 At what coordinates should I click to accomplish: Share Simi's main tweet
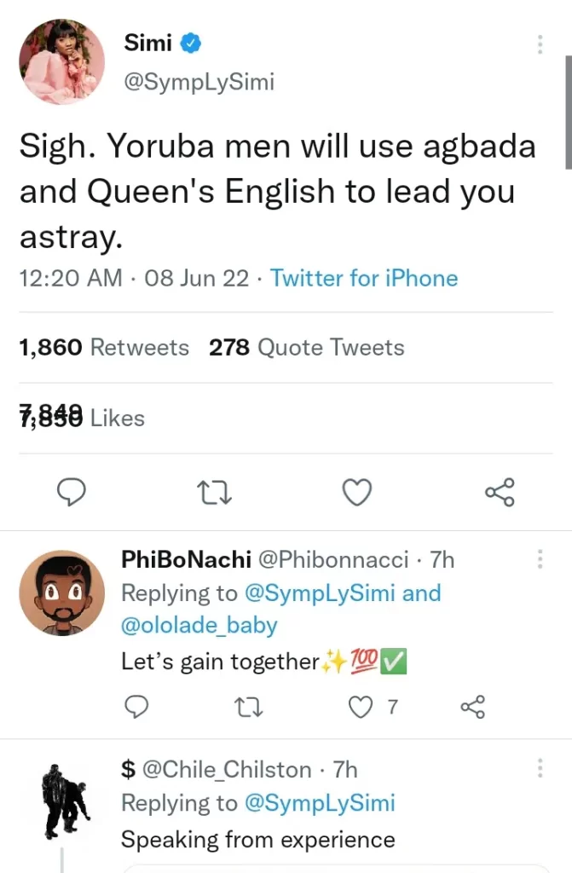(x=499, y=492)
